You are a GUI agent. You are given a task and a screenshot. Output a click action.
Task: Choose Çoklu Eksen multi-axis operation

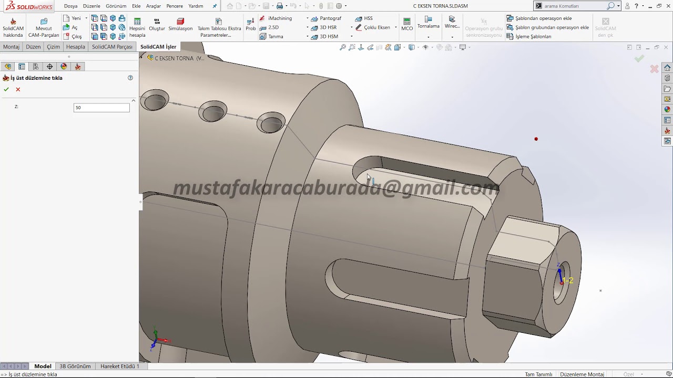pos(373,27)
